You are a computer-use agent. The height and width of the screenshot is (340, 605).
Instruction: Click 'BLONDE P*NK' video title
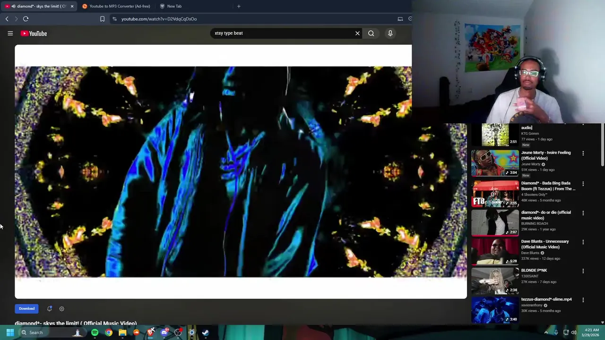(x=534, y=271)
